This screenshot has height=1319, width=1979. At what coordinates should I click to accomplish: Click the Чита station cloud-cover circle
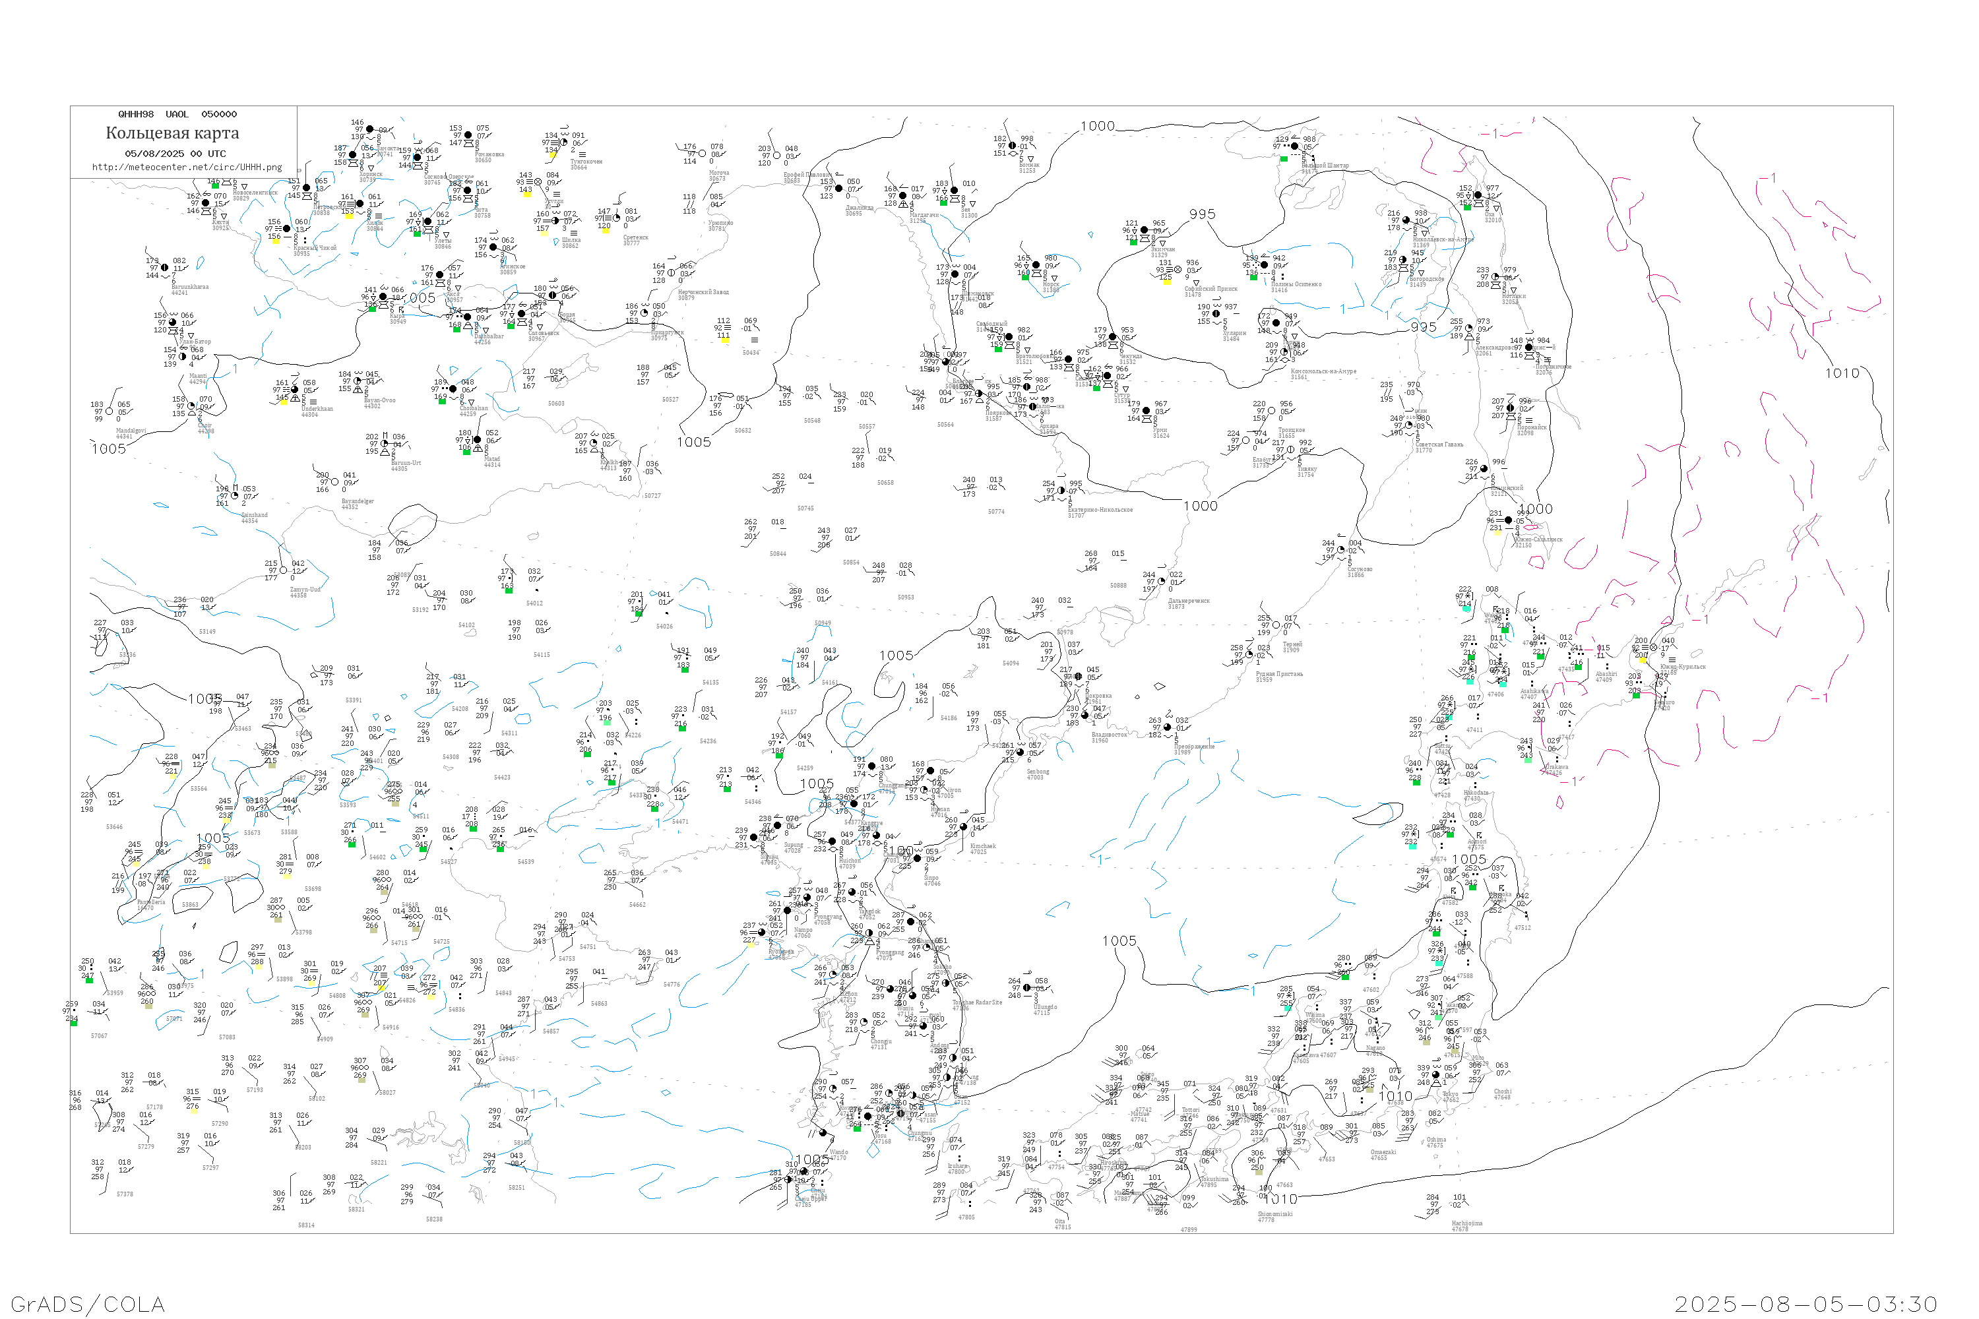click(468, 191)
